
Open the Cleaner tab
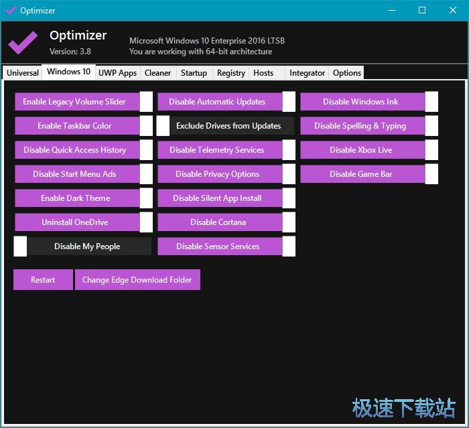[158, 73]
